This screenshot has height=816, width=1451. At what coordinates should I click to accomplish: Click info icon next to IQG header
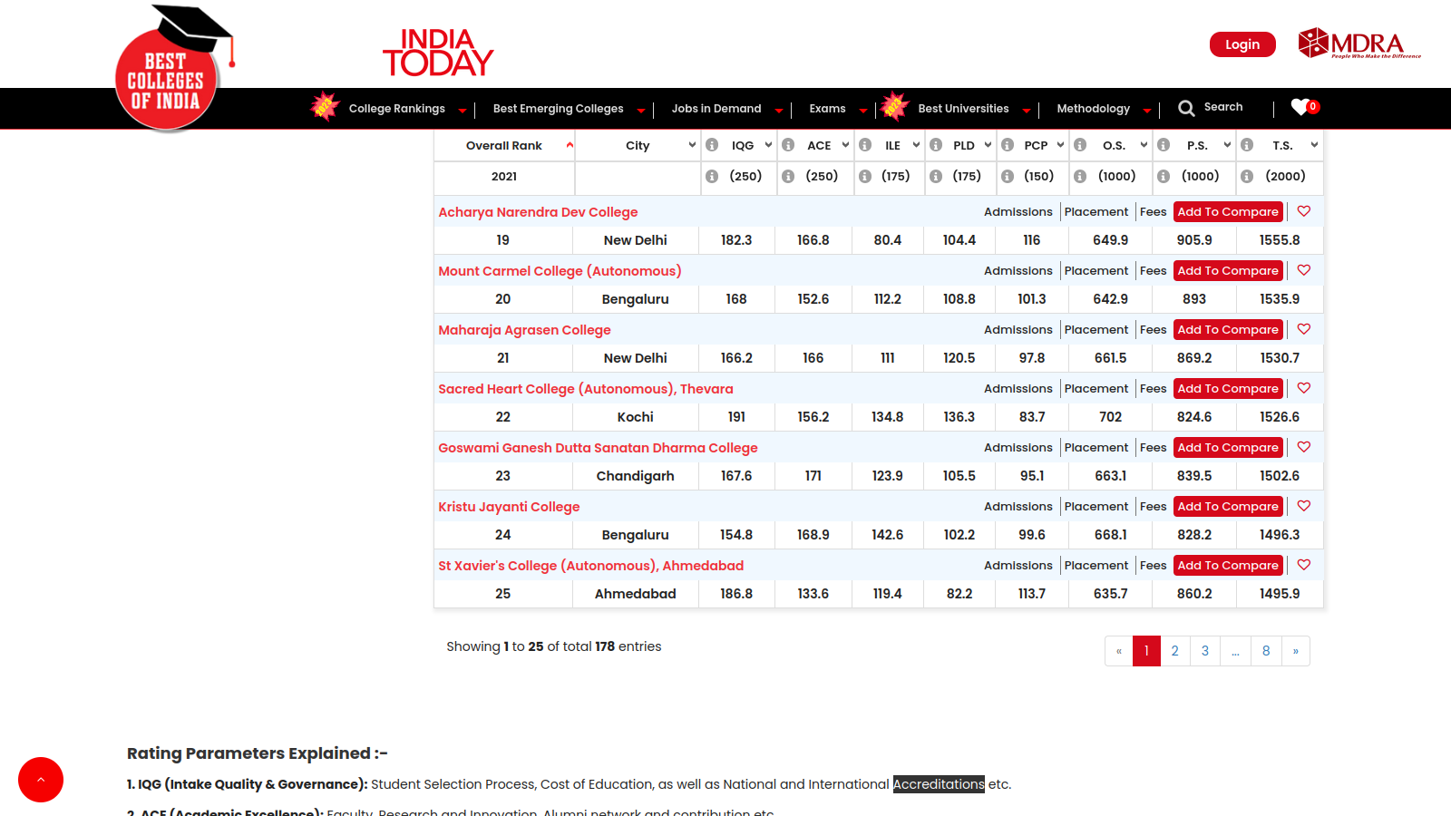[712, 145]
